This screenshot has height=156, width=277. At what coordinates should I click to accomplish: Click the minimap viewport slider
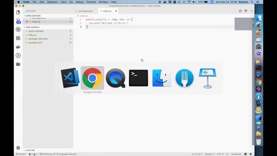(243, 24)
